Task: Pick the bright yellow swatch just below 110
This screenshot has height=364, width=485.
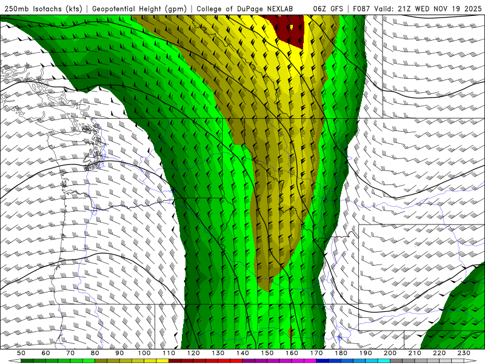Action: (162, 361)
